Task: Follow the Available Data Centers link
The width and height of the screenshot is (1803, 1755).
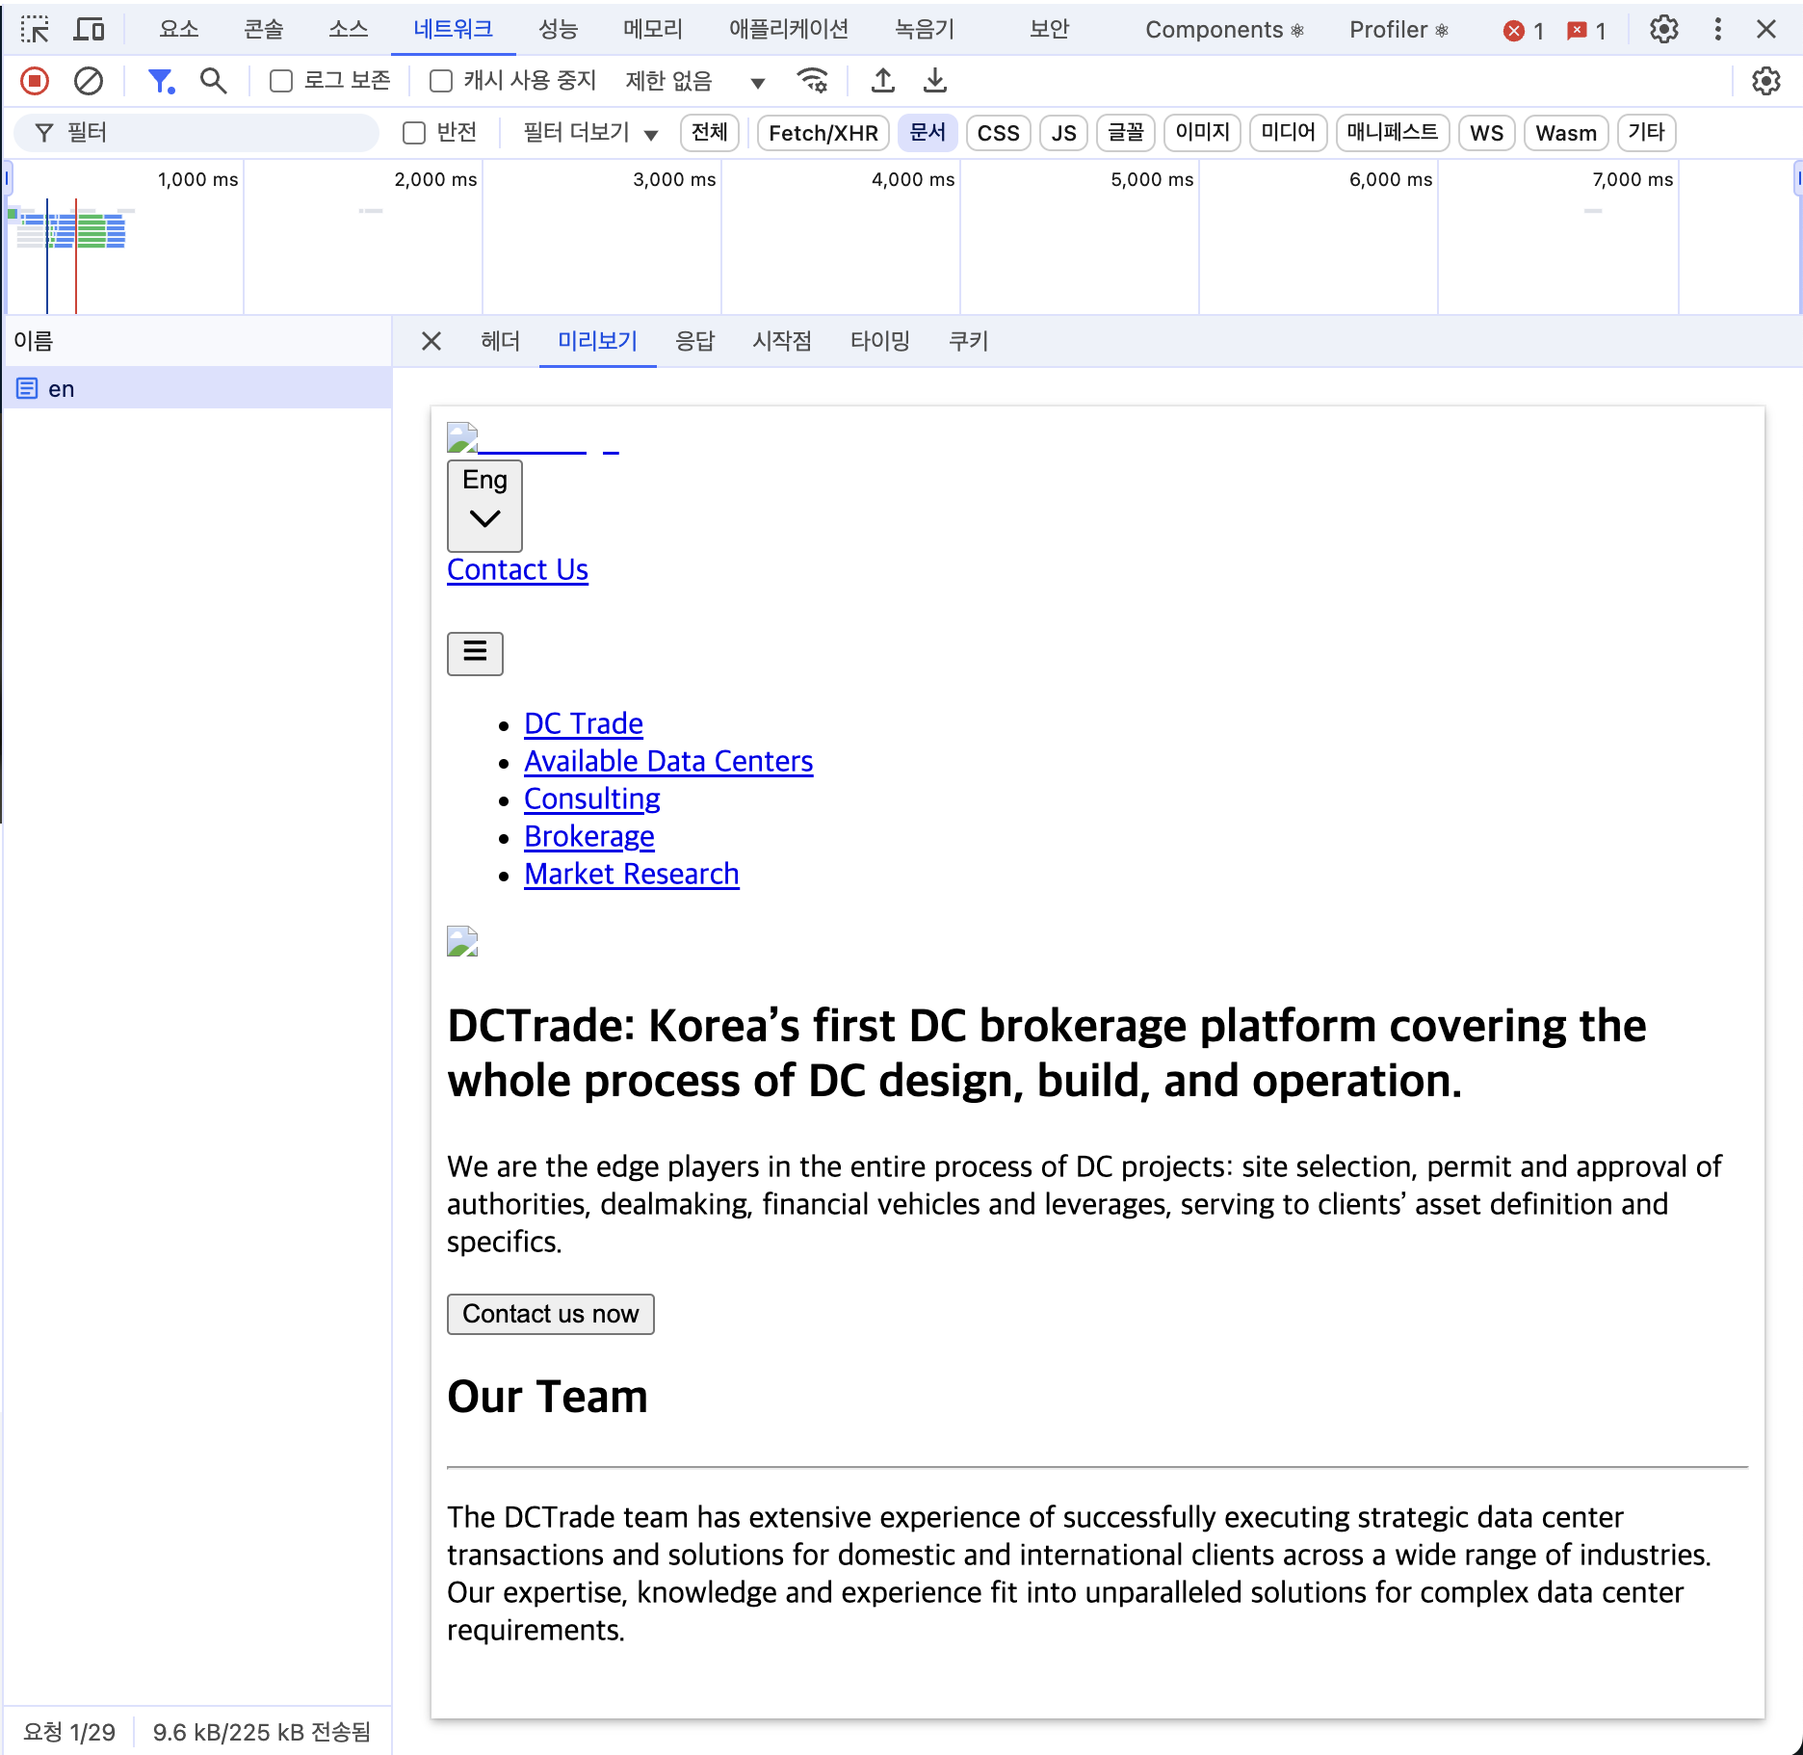Action: point(668,761)
